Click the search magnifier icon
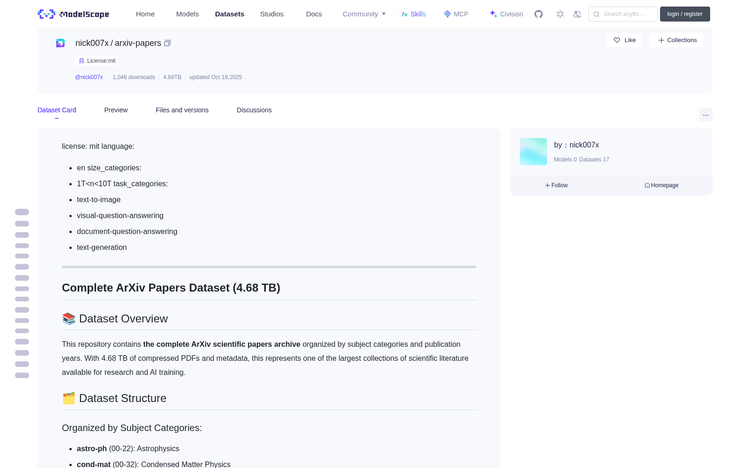Viewport: 750px width, 468px height. 597,14
